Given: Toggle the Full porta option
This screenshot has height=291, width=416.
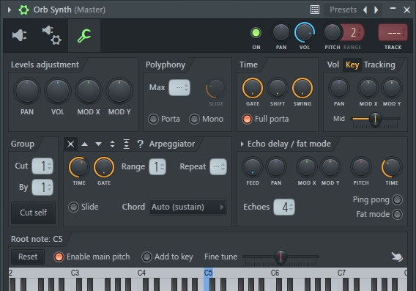Looking at the screenshot, I should (247, 119).
